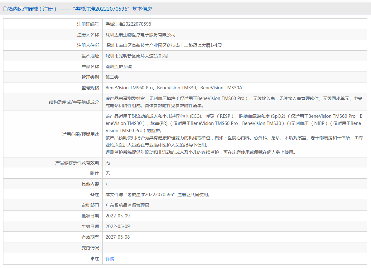Click the lightbulb icon next to 注
This screenshot has height=268, width=371.
tap(92, 259)
